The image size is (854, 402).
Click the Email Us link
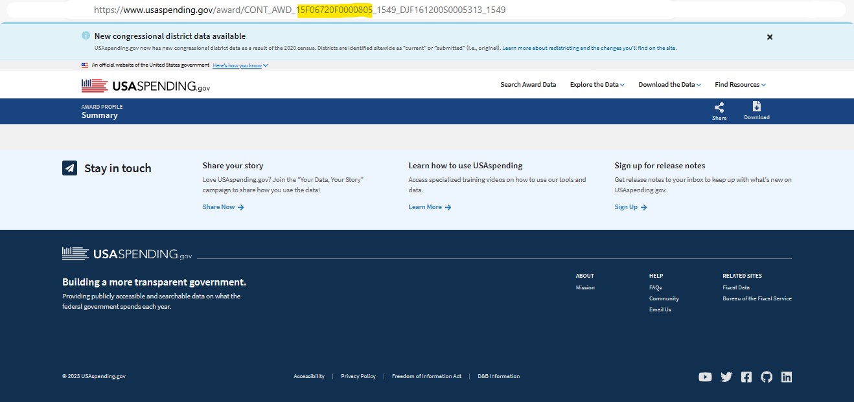coord(660,309)
